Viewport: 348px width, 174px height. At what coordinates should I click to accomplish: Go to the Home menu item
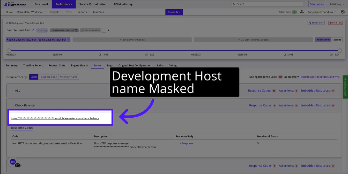(x=10, y=12)
